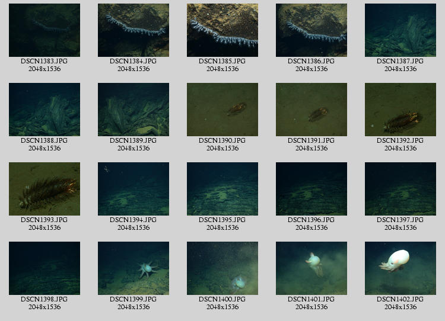Click the DSCN1398.JPG dark thumbnail
Viewport: 445px width, 321px height.
44,268
